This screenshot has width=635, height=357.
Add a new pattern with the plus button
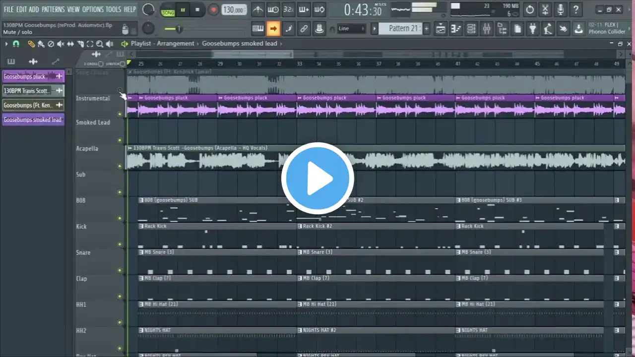coord(426,29)
